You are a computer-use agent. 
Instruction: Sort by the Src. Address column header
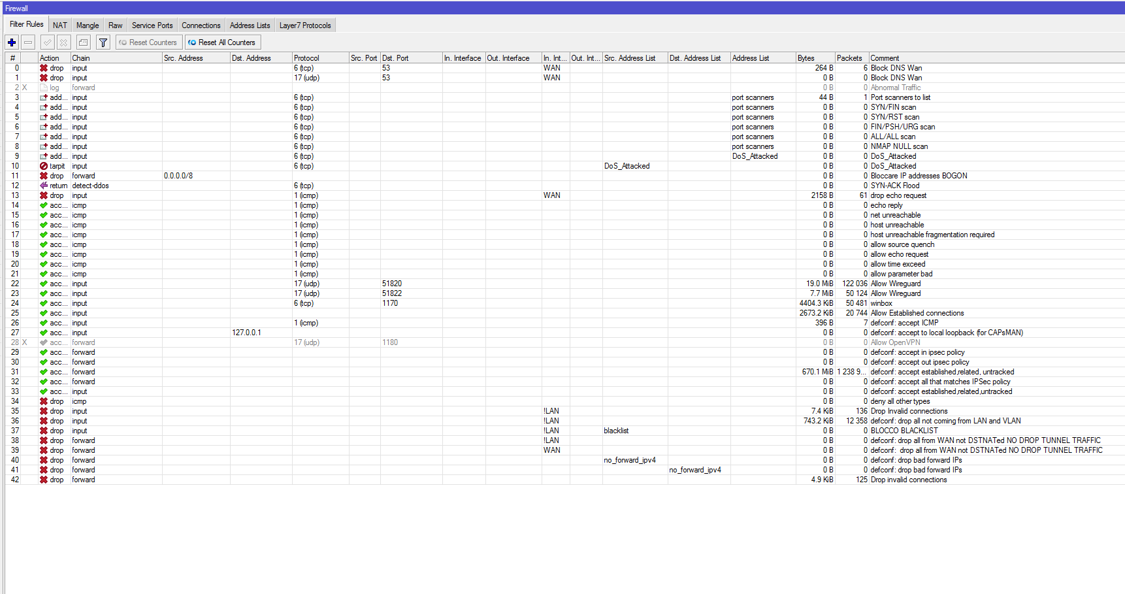pyautogui.click(x=196, y=58)
